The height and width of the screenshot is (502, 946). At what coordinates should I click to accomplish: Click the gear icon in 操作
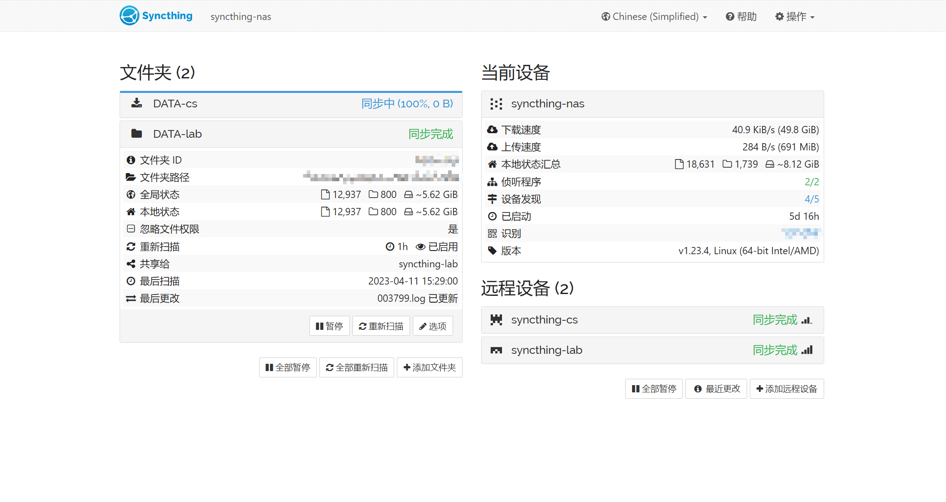click(x=779, y=17)
